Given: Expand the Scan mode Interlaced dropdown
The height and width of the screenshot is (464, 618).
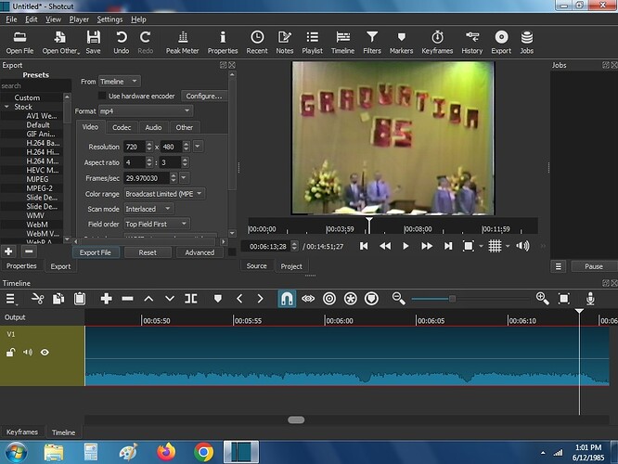Looking at the screenshot, I should point(148,209).
